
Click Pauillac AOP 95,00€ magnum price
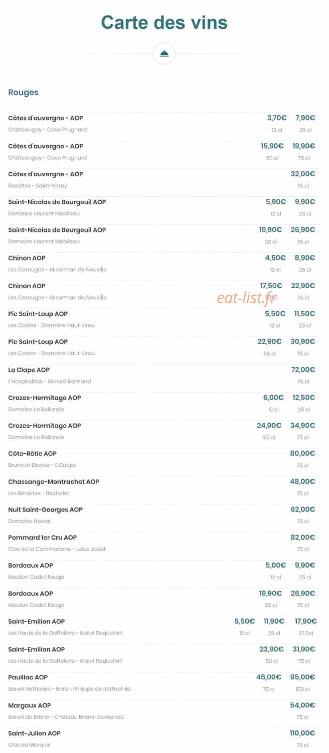(x=302, y=677)
